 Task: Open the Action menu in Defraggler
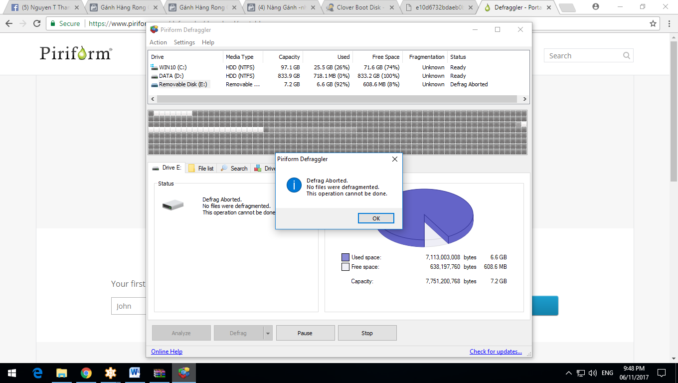[x=158, y=42]
